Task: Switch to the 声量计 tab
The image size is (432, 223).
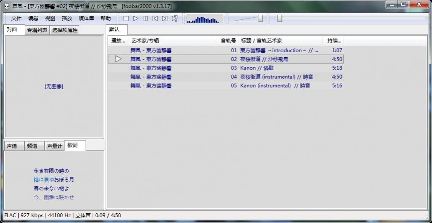Action: (54, 146)
